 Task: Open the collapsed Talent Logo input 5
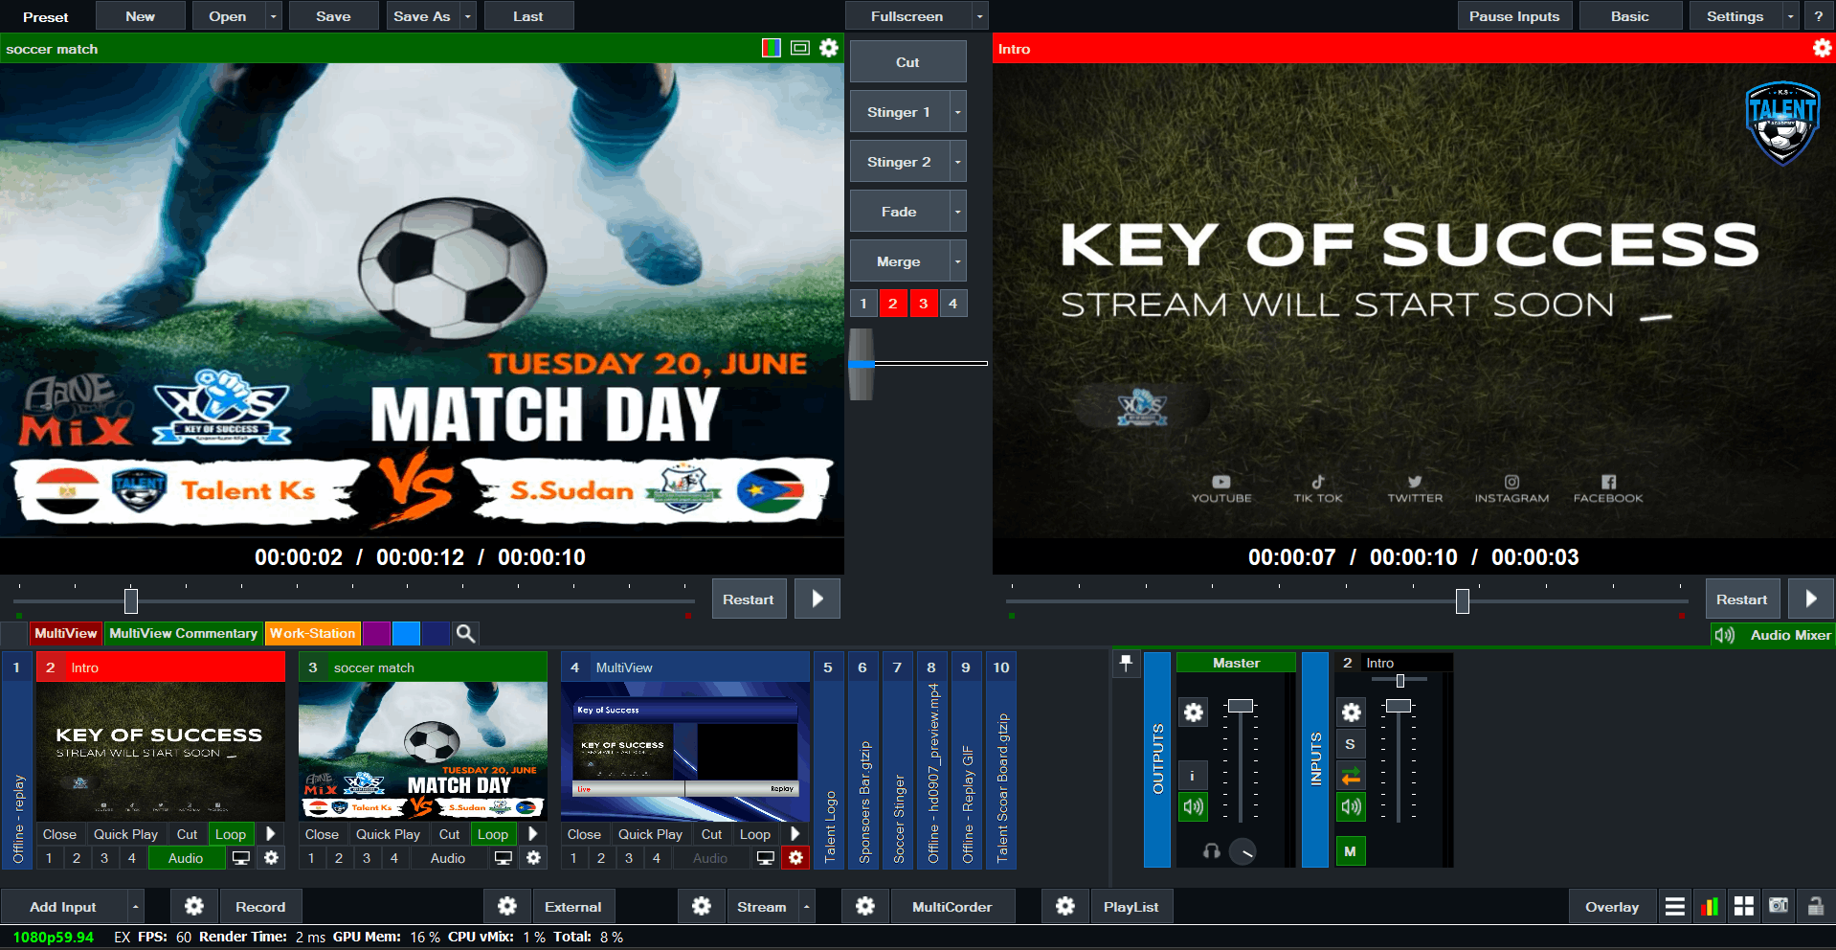(x=828, y=760)
